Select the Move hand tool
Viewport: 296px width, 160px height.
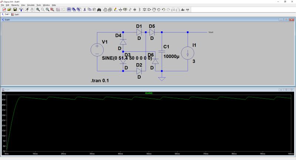(x=154, y=10)
